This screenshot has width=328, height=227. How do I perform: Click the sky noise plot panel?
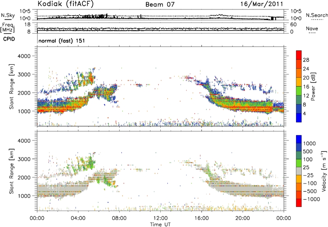(x=160, y=15)
